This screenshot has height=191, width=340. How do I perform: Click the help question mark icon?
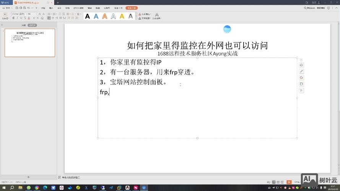coord(329,8)
